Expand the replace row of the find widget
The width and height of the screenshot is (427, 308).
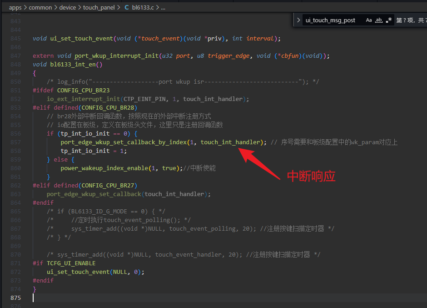click(298, 20)
